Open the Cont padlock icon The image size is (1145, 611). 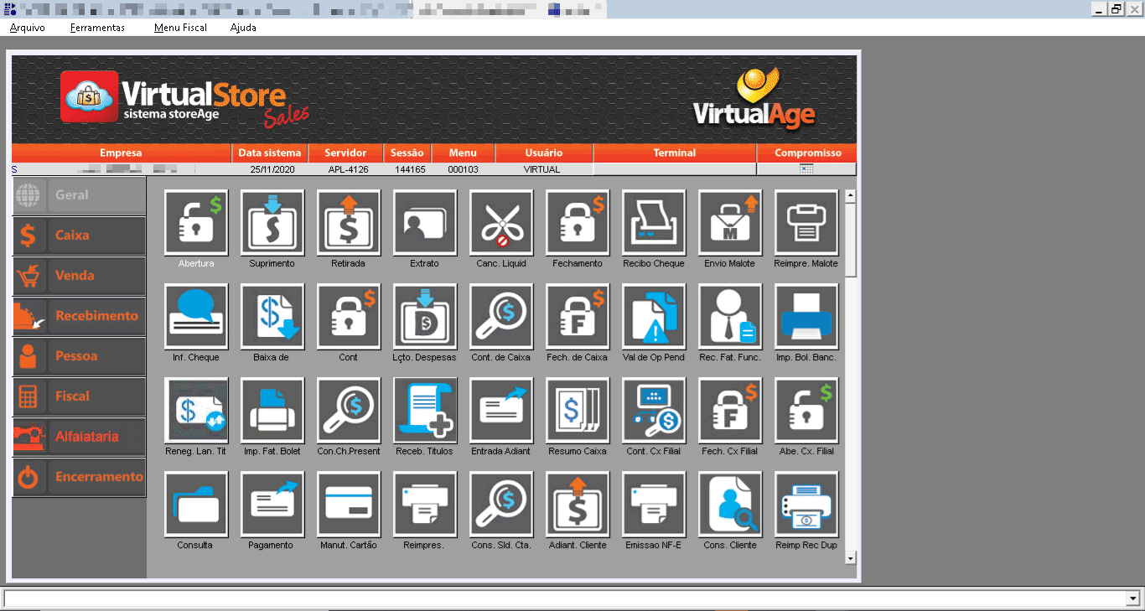(349, 316)
